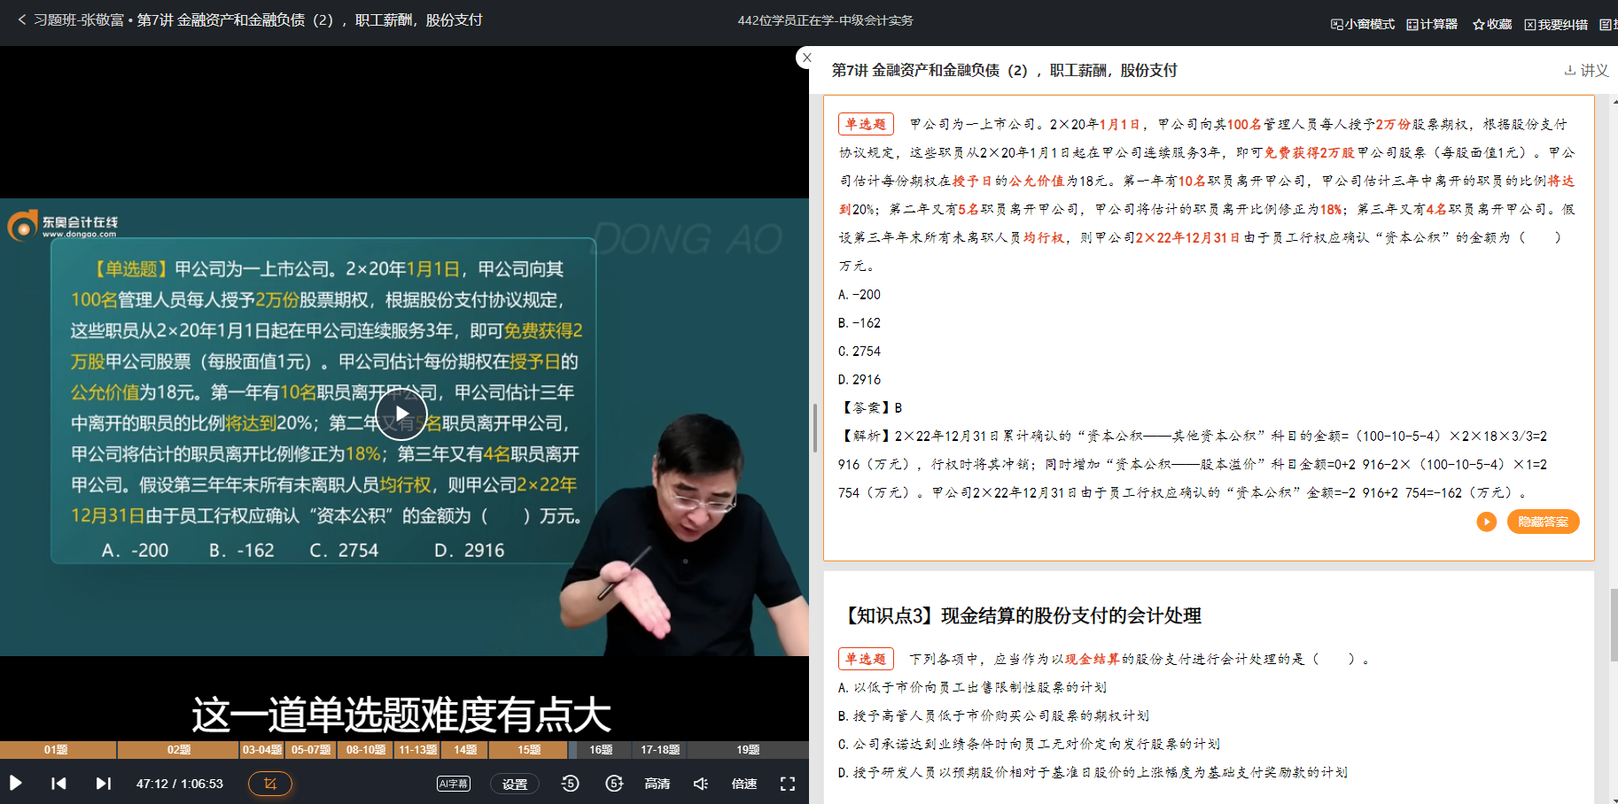Rewind the video 5 seconds
This screenshot has height=804, width=1618.
pyautogui.click(x=570, y=784)
